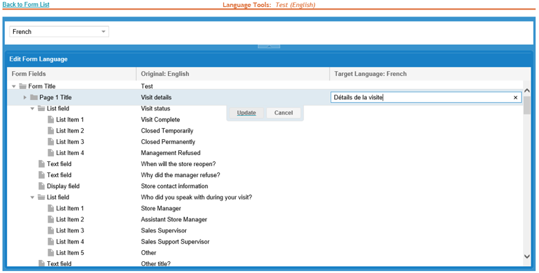This screenshot has height=273, width=539.
Task: Follow the Back to Form List link
Action: tap(26, 4)
